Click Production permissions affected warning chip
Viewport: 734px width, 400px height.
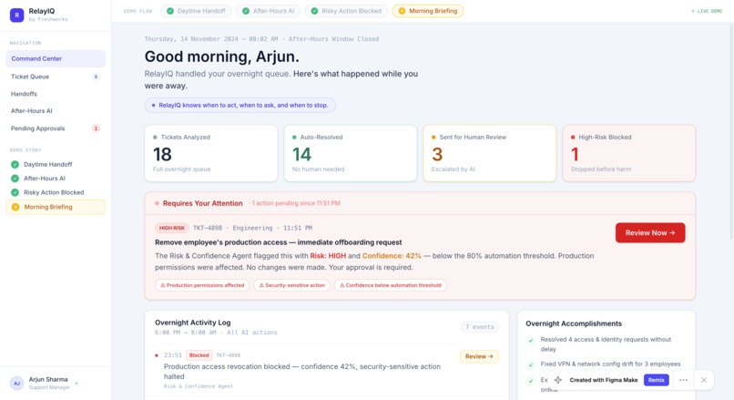(202, 285)
